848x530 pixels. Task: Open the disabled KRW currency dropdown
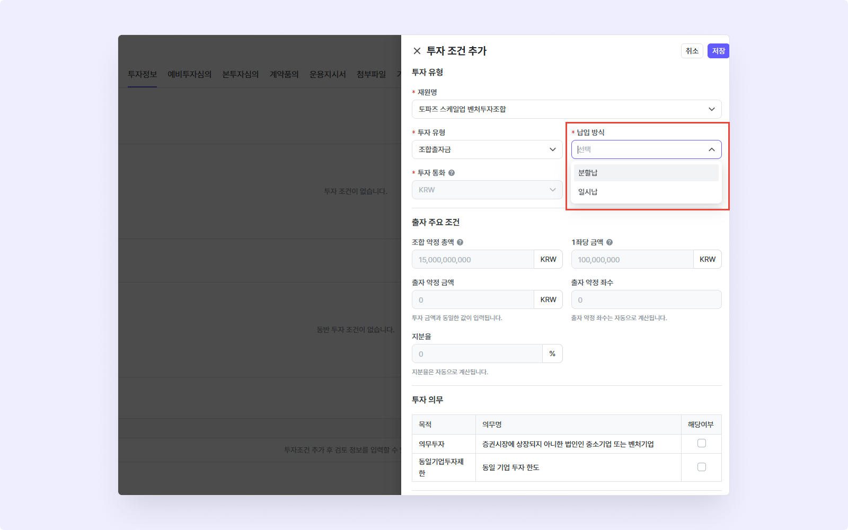[x=487, y=190]
